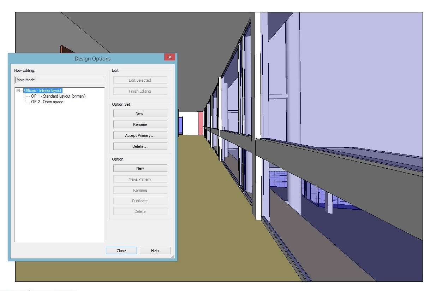The height and width of the screenshot is (291, 448).
Task: Rename the Offices - Interior layout option set
Action: point(140,124)
